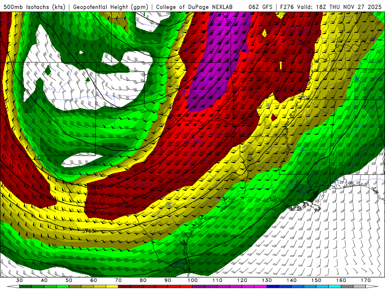Click the bright green swatch left of 50
Image resolution: width=385 pixels, height=289 pixels.
coord(63,287)
